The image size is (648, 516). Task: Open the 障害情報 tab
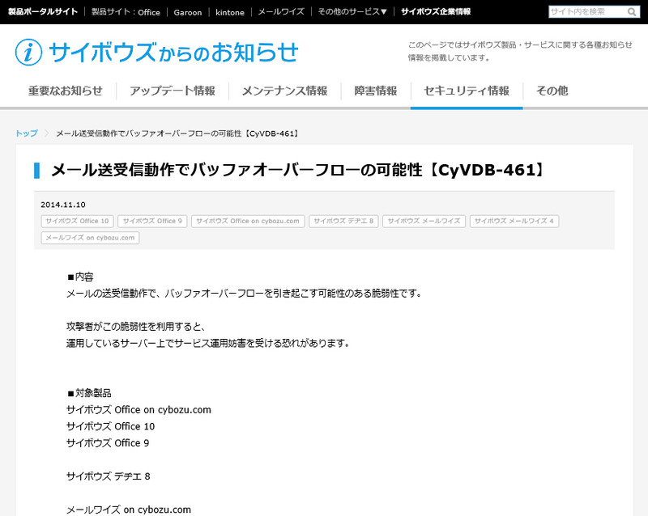pyautogui.click(x=376, y=91)
